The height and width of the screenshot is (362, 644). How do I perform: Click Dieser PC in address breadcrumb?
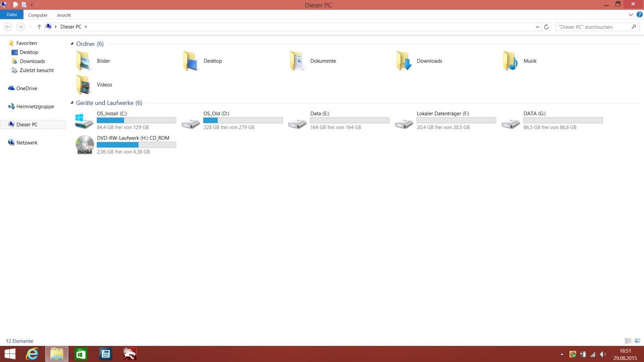point(71,27)
